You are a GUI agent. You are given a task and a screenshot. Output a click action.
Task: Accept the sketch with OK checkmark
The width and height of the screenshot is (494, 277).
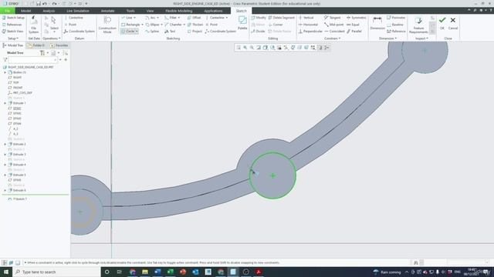coord(442,22)
